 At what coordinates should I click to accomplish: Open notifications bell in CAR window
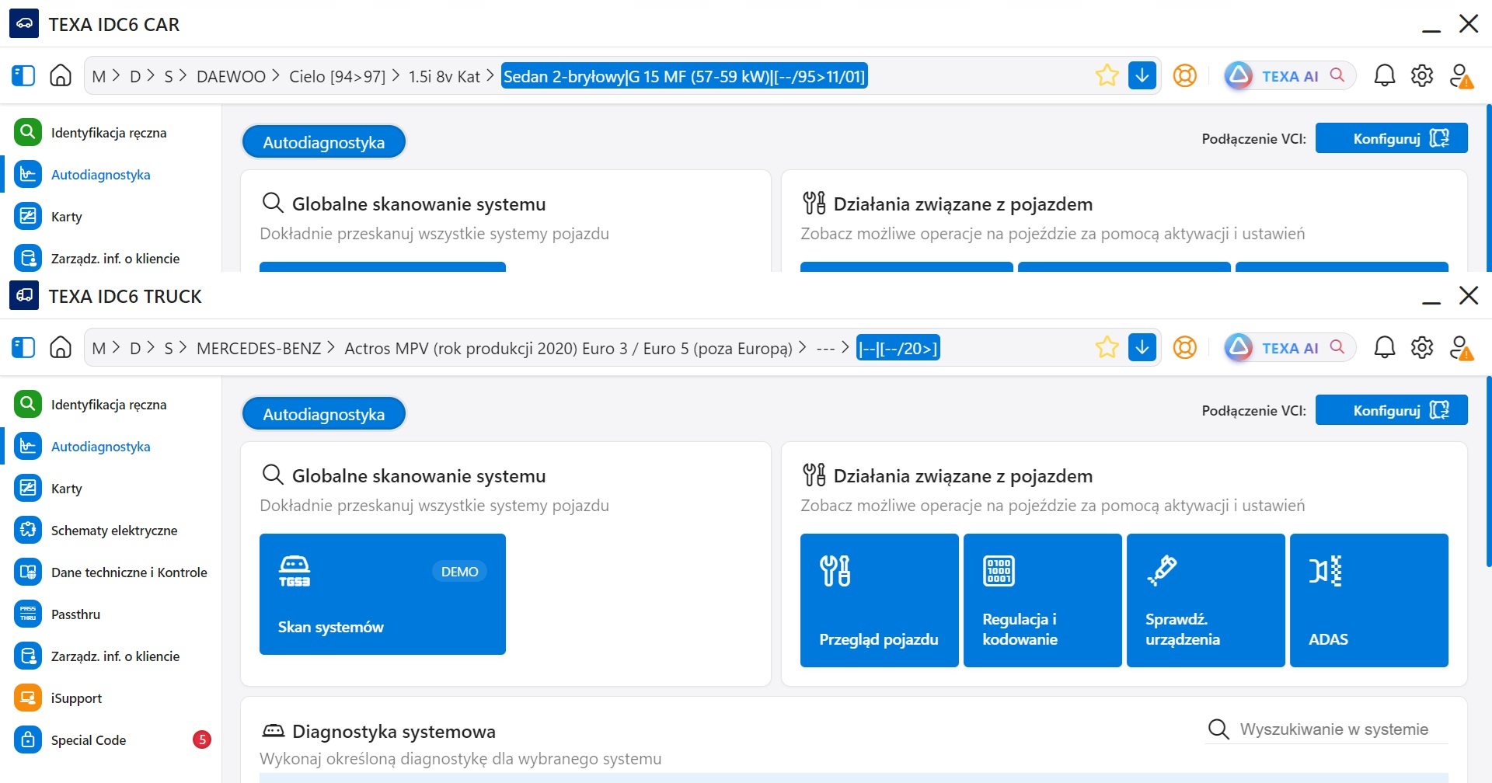(1385, 75)
